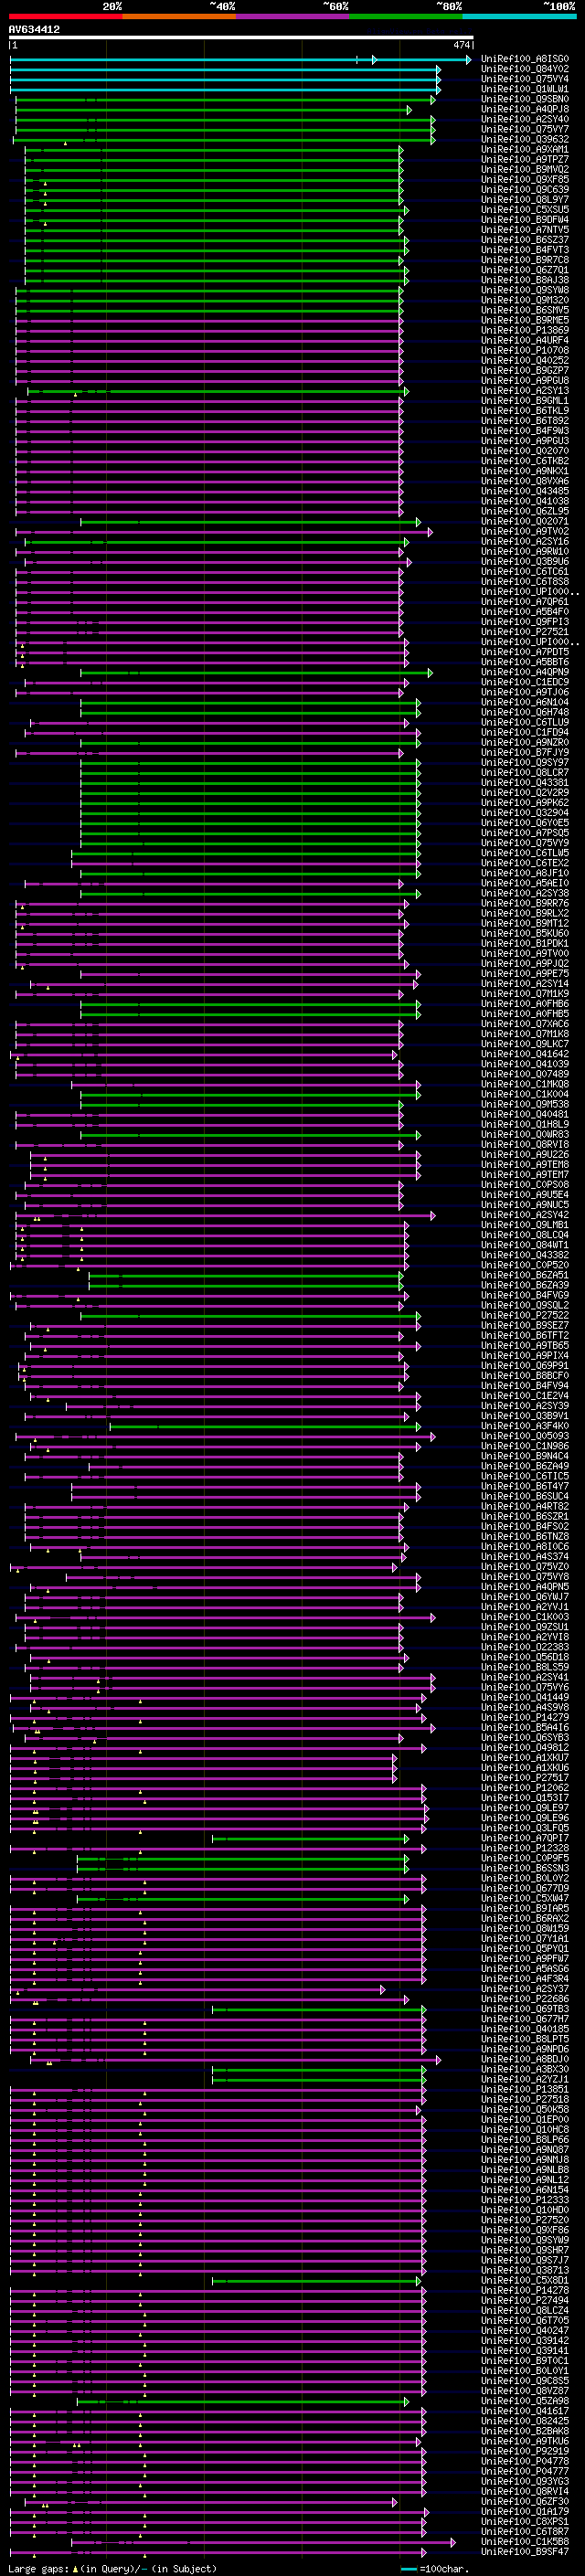Open hit UniRef100_C0P520
Screen dimensions: 585x2576
pyautogui.click(x=525, y=1266)
